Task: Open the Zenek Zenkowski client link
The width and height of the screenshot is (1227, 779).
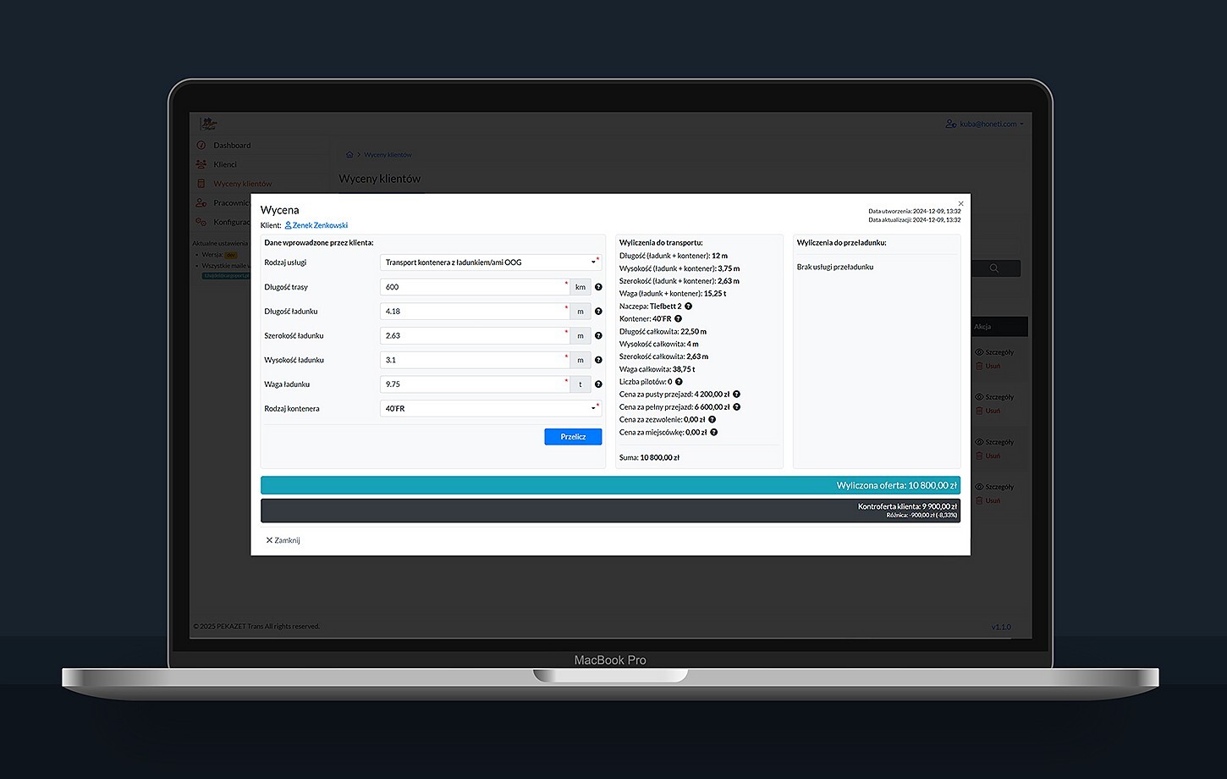Action: (x=320, y=225)
